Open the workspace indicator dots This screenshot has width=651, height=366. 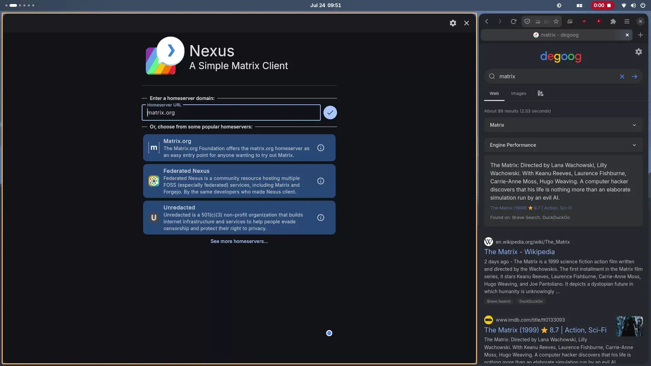tap(20, 5)
